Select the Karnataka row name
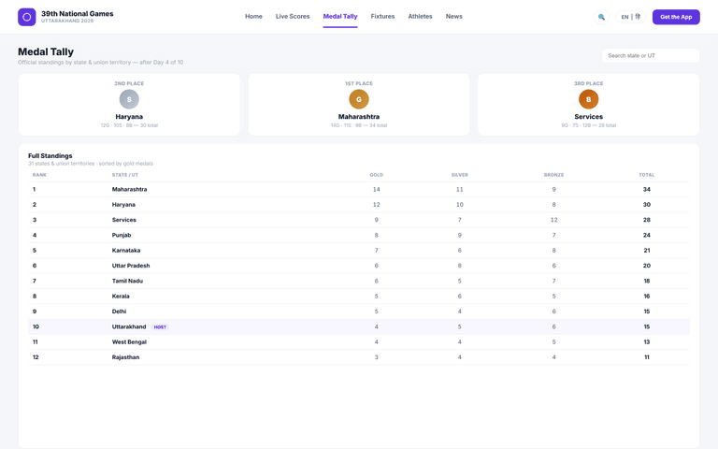The image size is (718, 449). click(126, 250)
